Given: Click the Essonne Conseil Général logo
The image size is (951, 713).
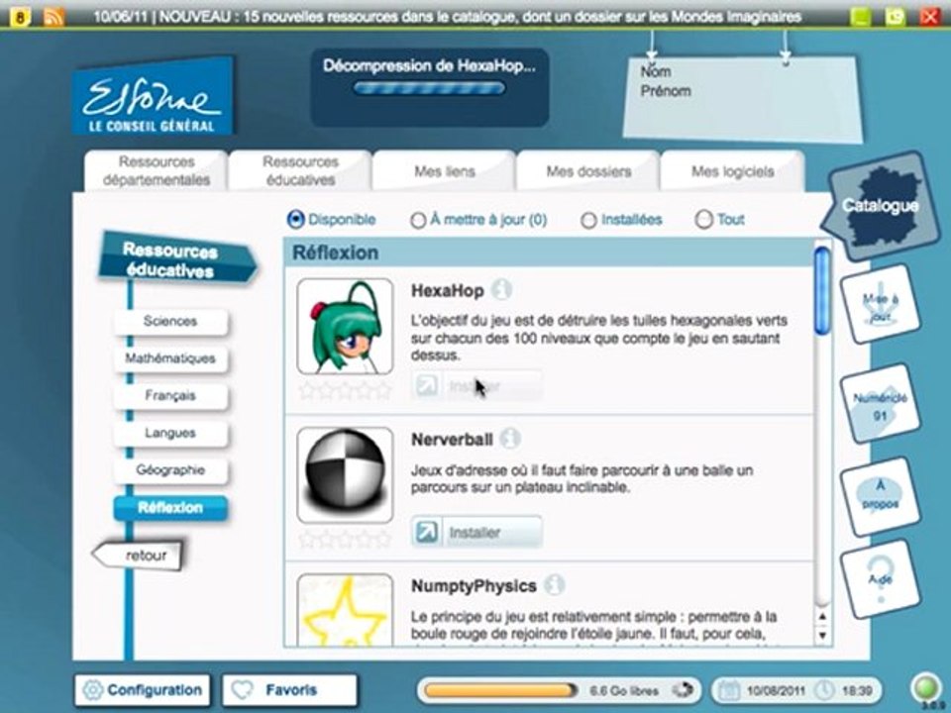Looking at the screenshot, I should pyautogui.click(x=153, y=96).
